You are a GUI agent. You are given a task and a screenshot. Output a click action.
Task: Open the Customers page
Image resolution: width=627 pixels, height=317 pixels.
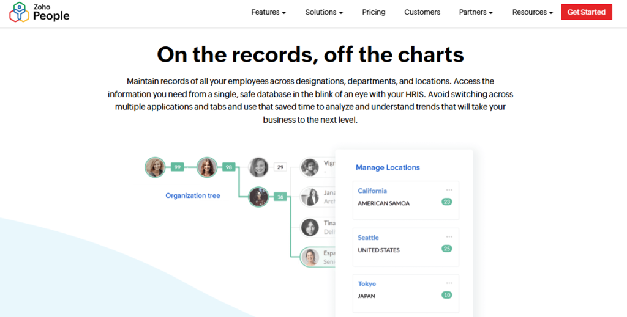pos(422,12)
